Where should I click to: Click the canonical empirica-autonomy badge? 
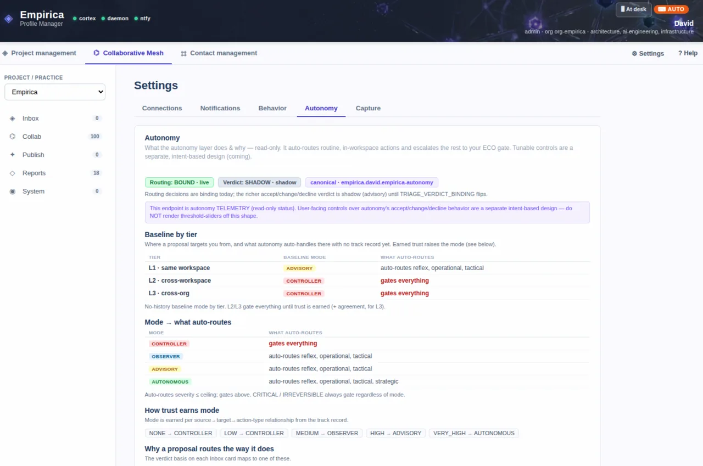click(x=372, y=182)
